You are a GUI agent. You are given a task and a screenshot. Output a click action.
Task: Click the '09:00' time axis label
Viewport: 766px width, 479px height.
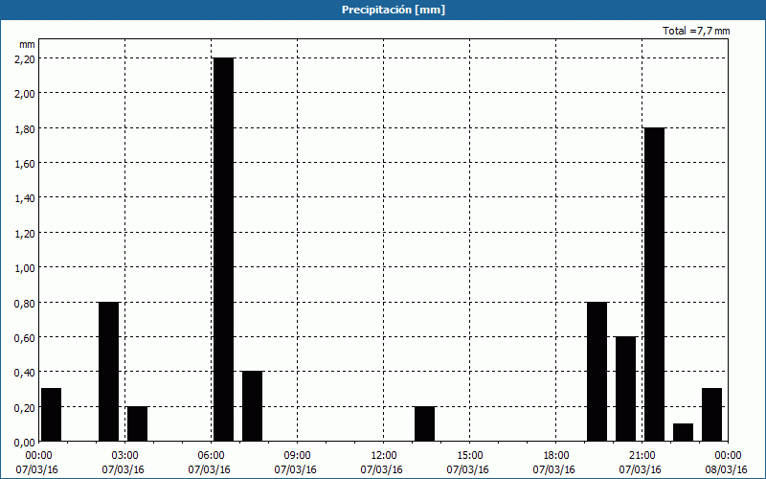pos(298,456)
